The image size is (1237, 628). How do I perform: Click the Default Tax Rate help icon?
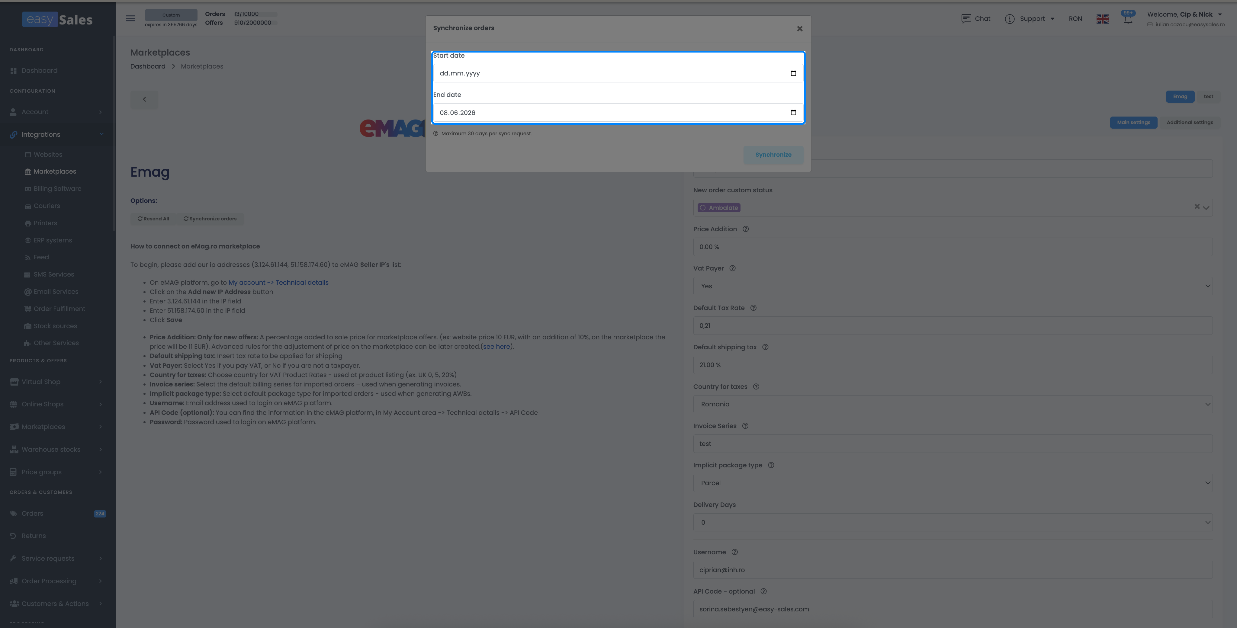point(753,308)
